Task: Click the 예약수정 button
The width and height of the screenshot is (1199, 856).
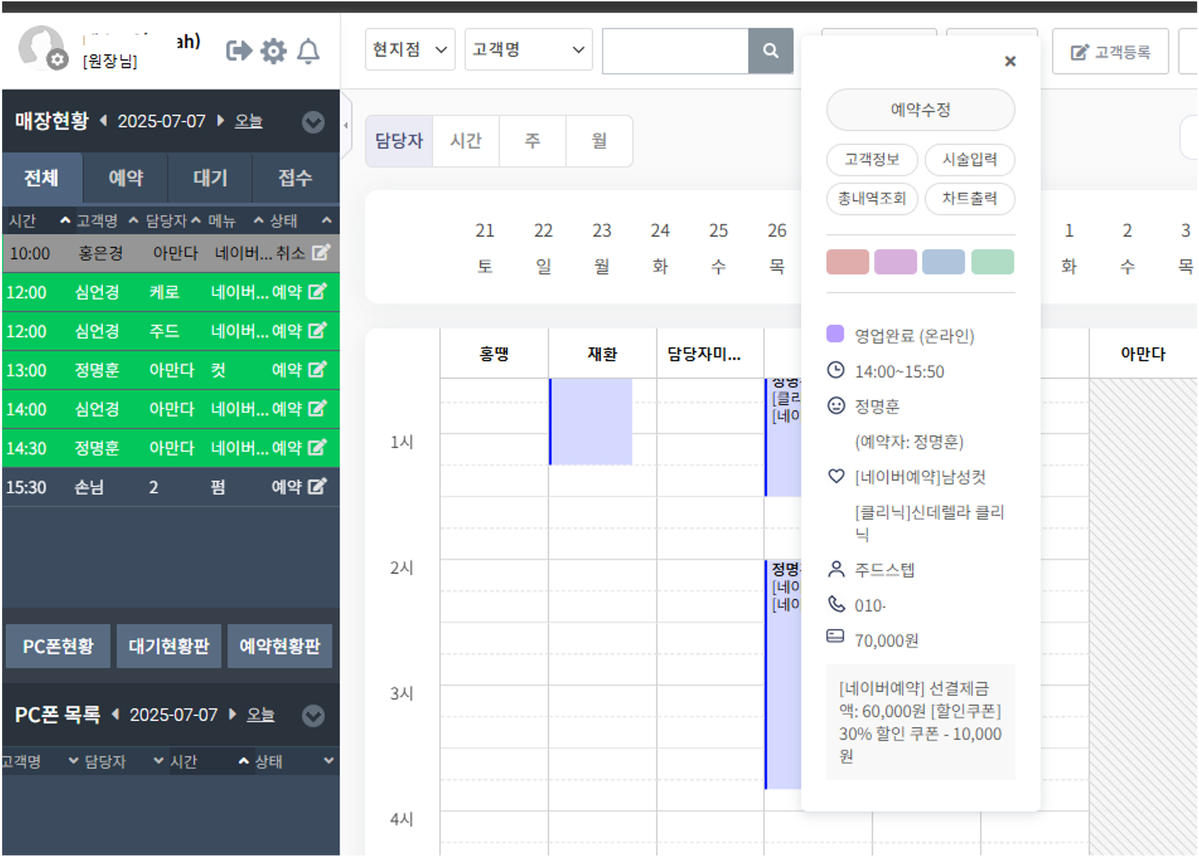Action: [x=920, y=110]
